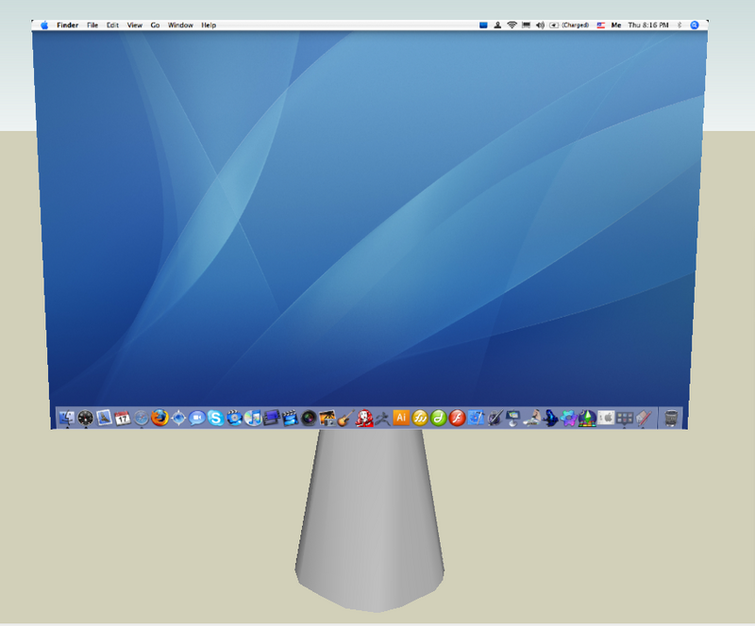
Task: Open the Finder menu in menu bar
Action: tap(67, 25)
